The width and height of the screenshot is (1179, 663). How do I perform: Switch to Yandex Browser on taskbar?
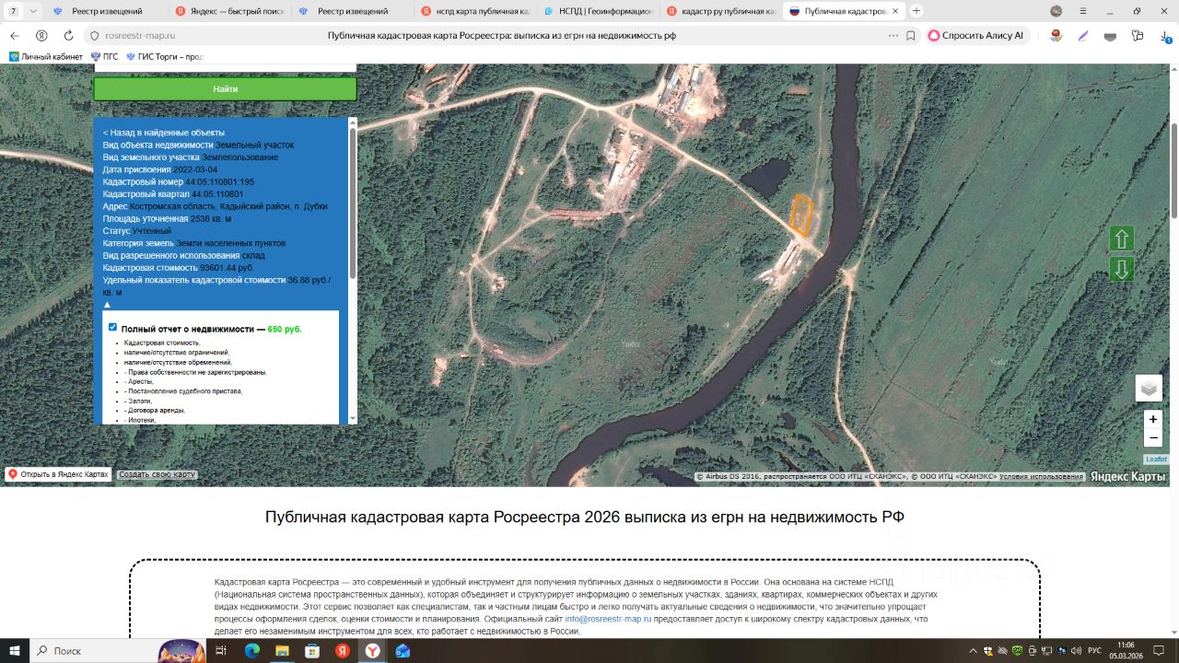pyautogui.click(x=372, y=650)
